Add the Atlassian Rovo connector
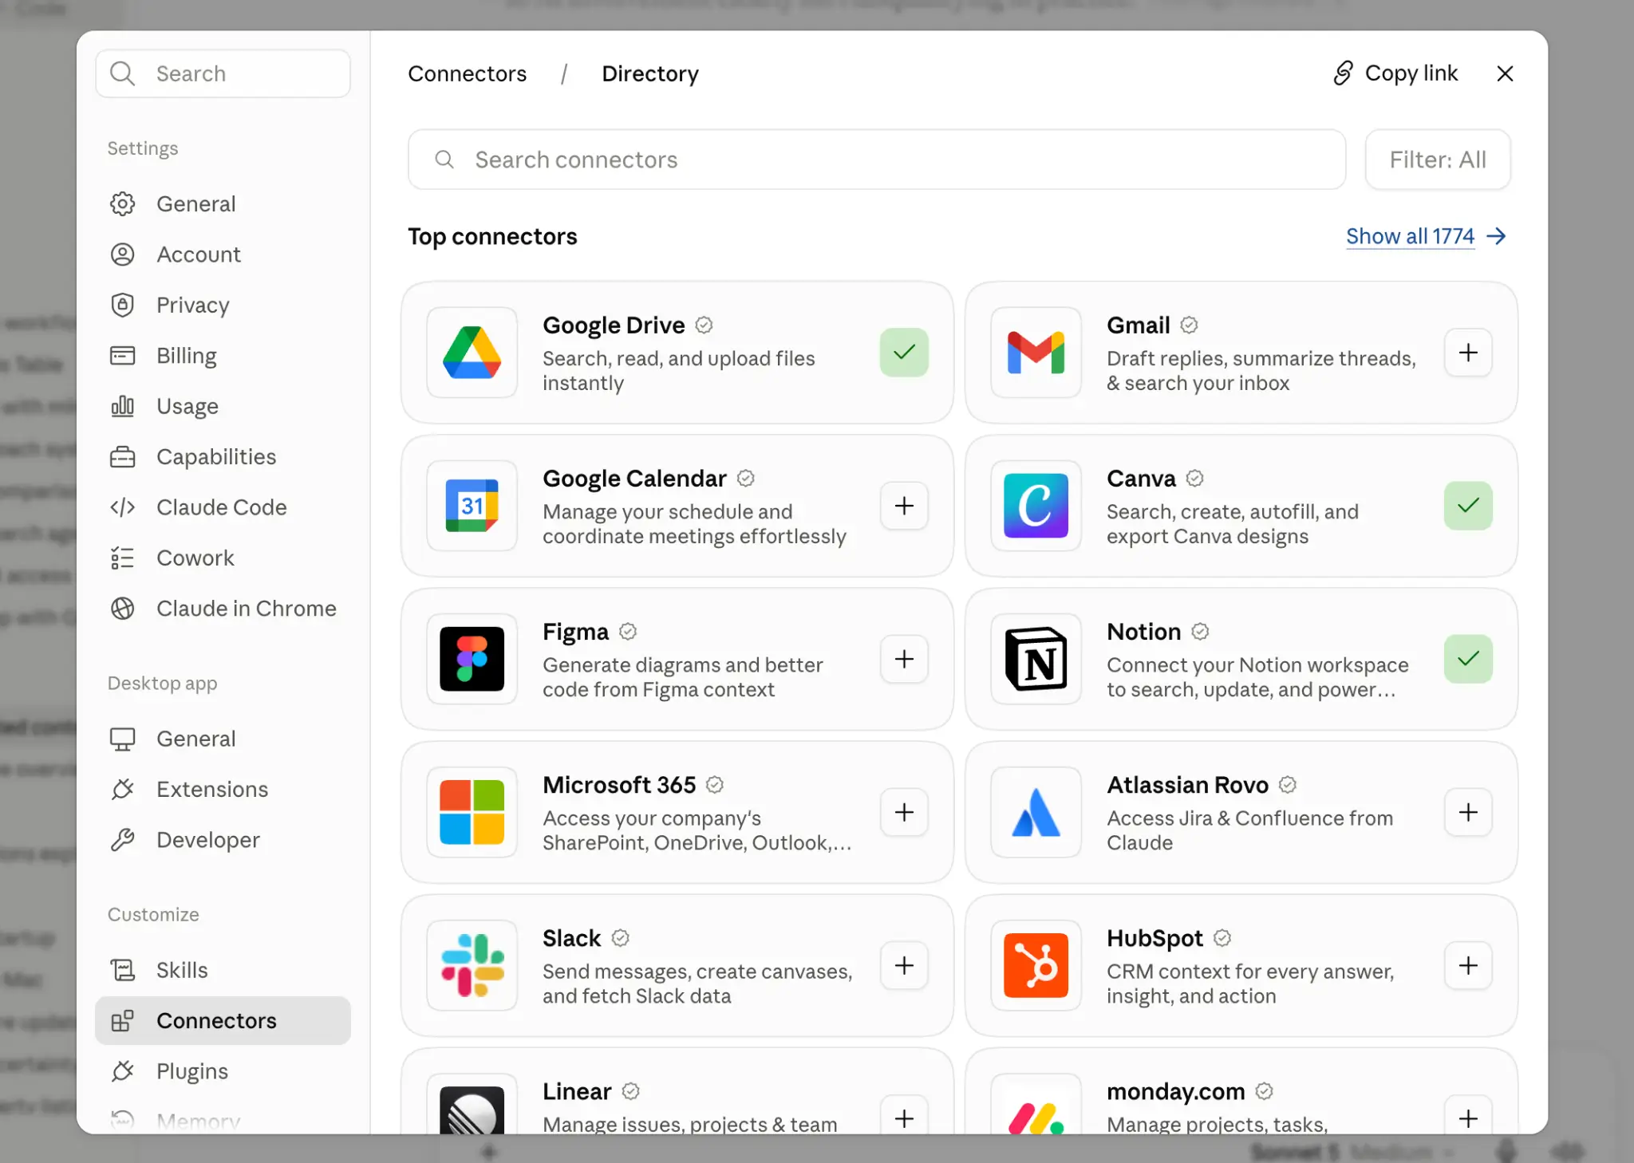The width and height of the screenshot is (1634, 1163). click(x=1468, y=812)
